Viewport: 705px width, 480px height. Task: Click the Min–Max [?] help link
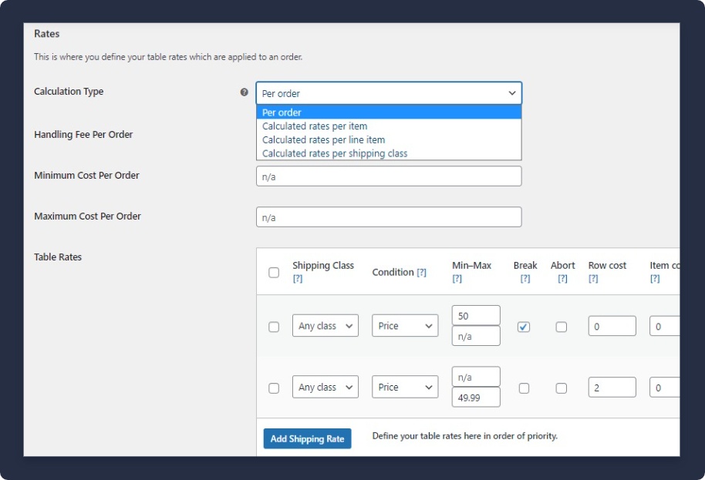pos(457,279)
